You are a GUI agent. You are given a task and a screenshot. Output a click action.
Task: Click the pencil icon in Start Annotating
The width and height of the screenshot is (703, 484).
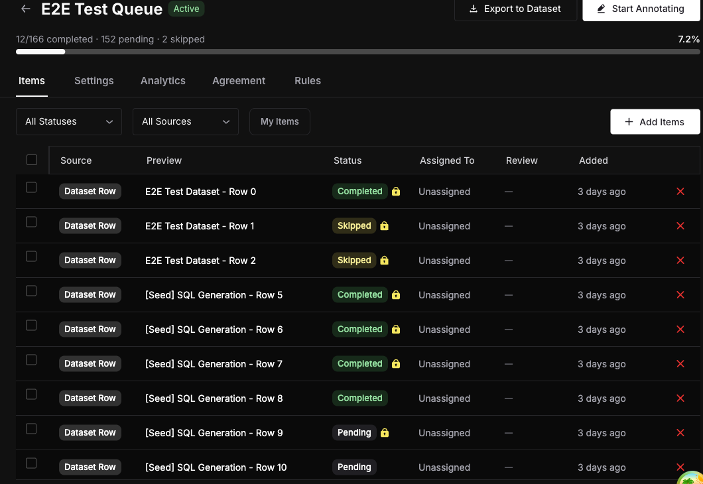(x=601, y=9)
